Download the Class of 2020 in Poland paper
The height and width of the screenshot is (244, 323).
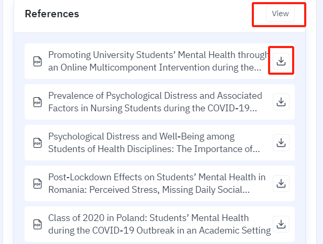pyautogui.click(x=281, y=224)
